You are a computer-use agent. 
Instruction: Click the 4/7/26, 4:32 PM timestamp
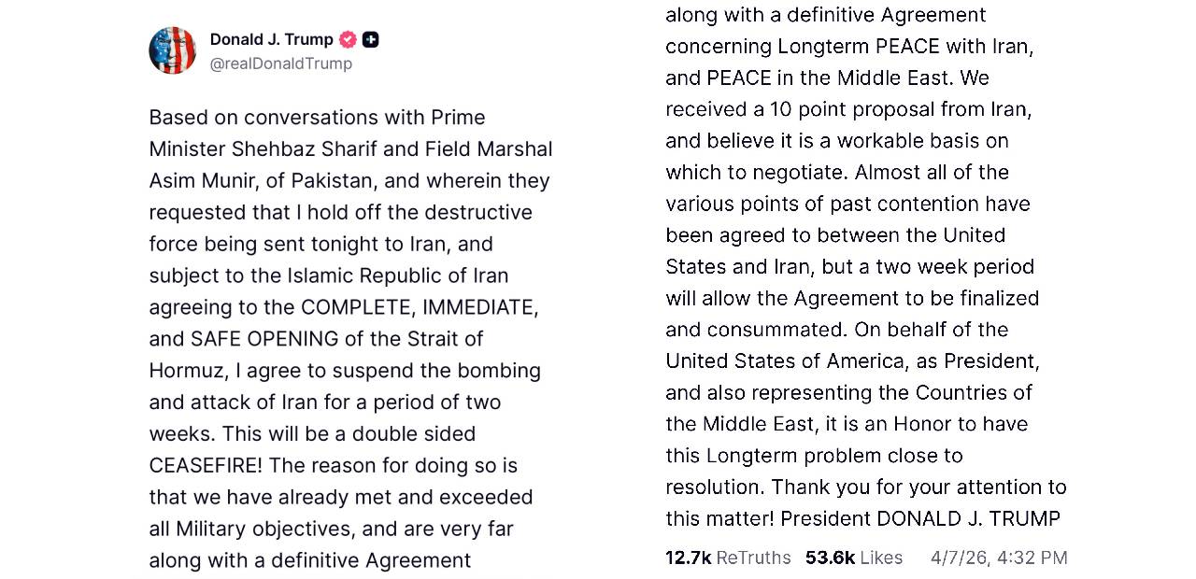pos(998,558)
